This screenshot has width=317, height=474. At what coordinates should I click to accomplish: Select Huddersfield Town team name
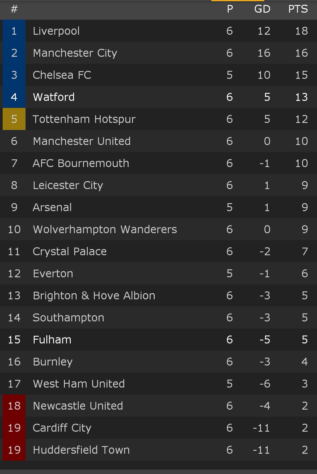pyautogui.click(x=81, y=450)
